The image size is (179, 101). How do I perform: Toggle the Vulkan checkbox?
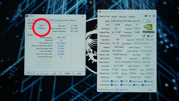[112, 85]
